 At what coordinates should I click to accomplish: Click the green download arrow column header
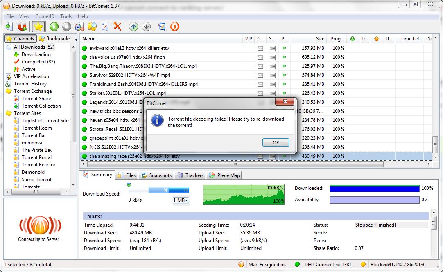coord(353,39)
